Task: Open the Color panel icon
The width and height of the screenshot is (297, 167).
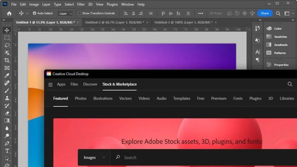Action: [x=269, y=28]
